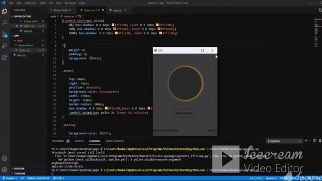Image resolution: width=322 pixels, height=181 pixels.
Task: Open the File menu
Action: (11, 3)
